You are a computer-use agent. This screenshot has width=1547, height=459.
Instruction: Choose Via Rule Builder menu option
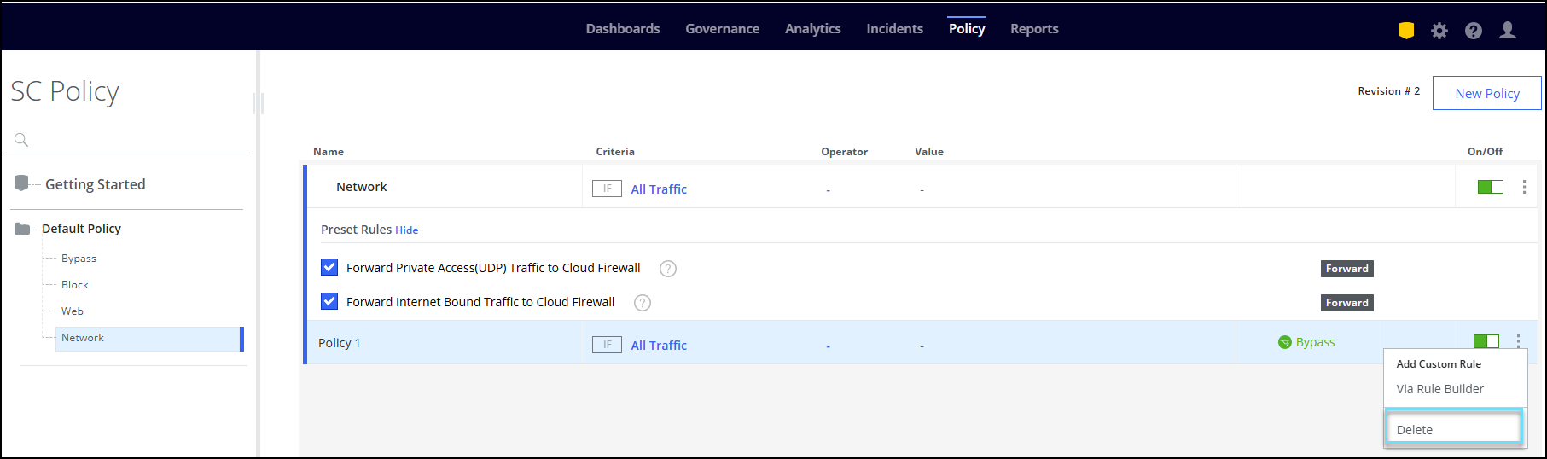click(1439, 389)
